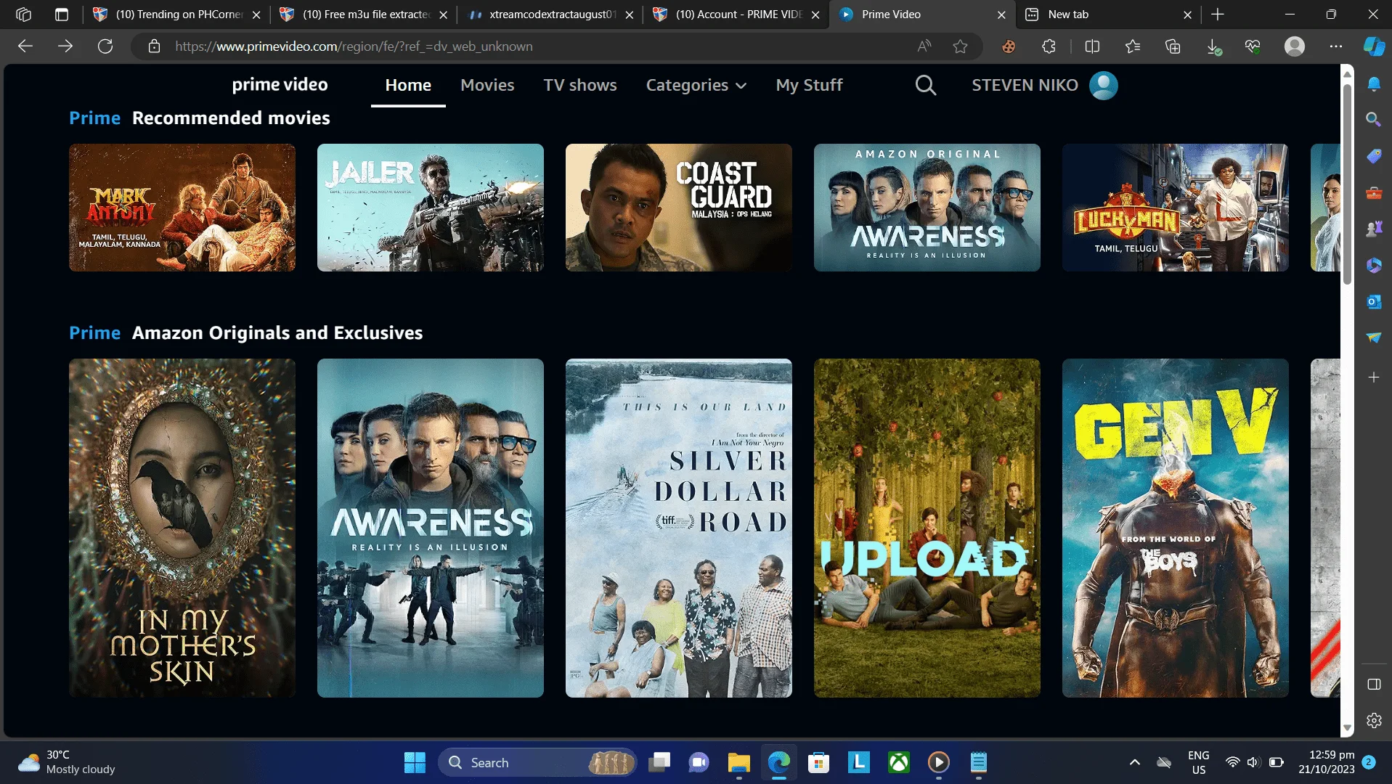
Task: Open the Windows Start button
Action: click(x=415, y=762)
